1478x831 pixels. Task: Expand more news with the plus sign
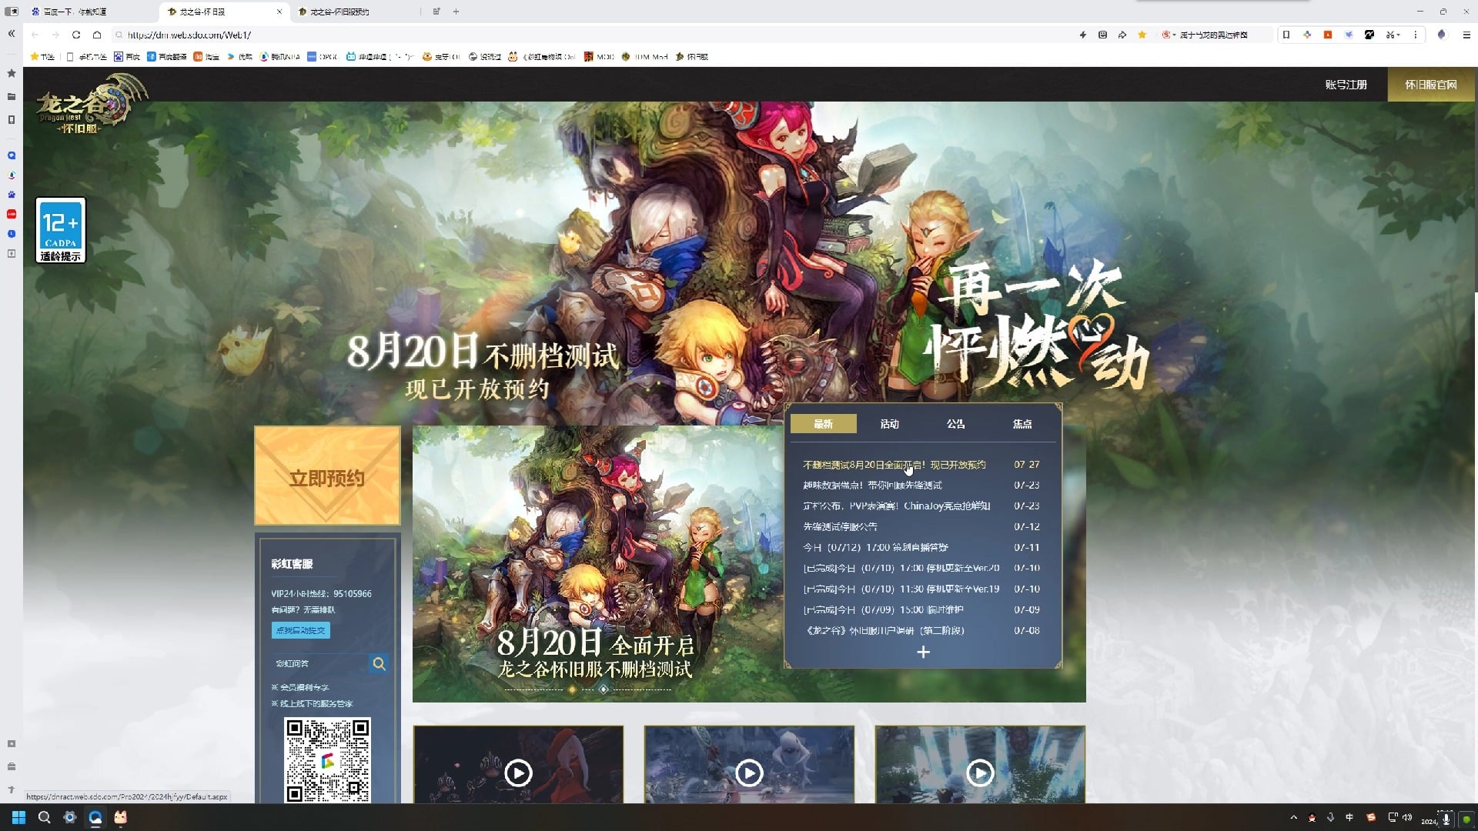click(923, 652)
